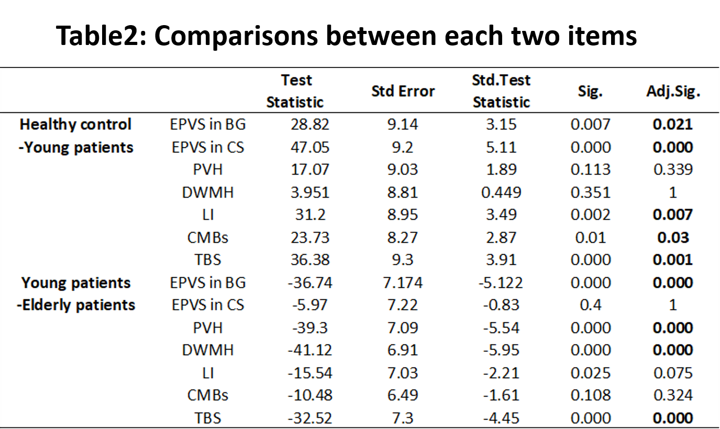Click the test statistic value 47.05
Viewport: 720px width, 429px height.
pos(310,148)
